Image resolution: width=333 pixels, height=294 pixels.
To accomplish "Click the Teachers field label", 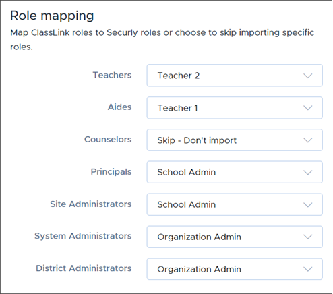I will [x=112, y=75].
